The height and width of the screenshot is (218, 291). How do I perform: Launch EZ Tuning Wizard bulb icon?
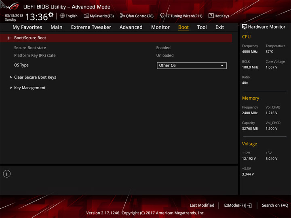tap(162, 16)
